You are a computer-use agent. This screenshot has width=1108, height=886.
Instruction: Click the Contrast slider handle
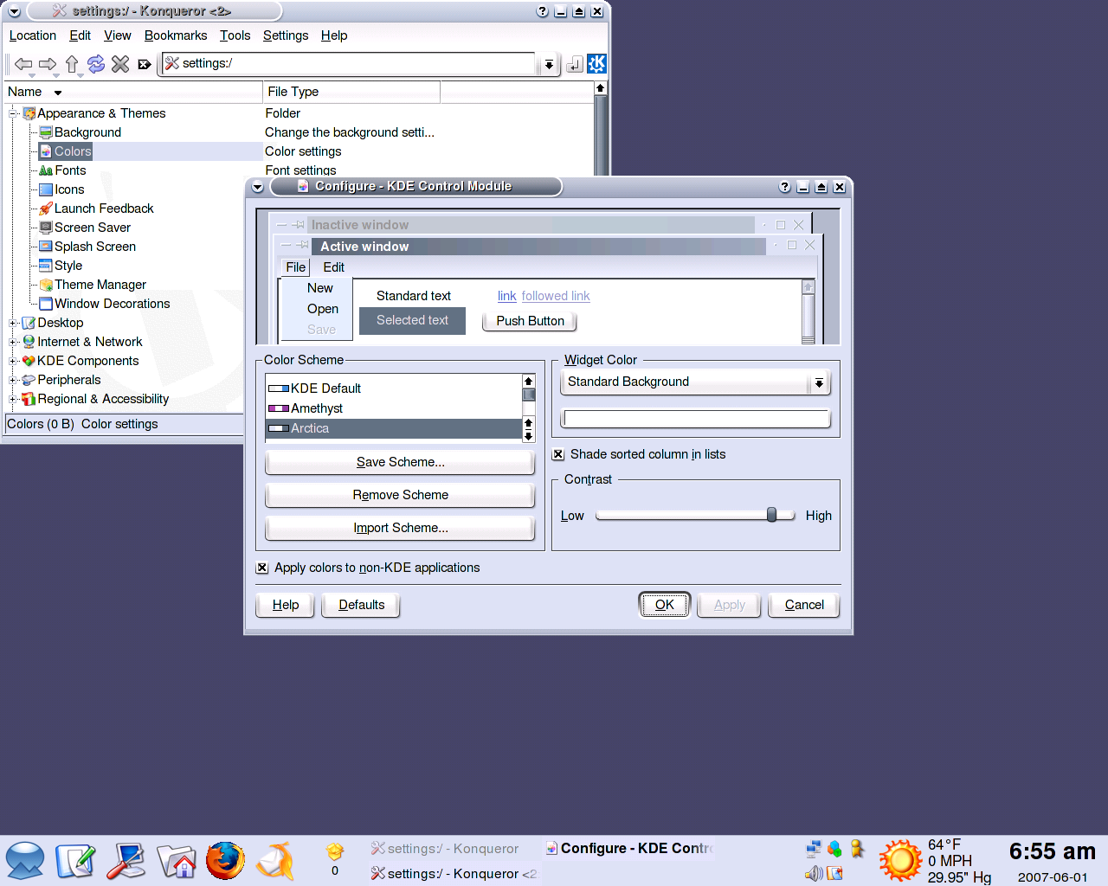(x=771, y=515)
